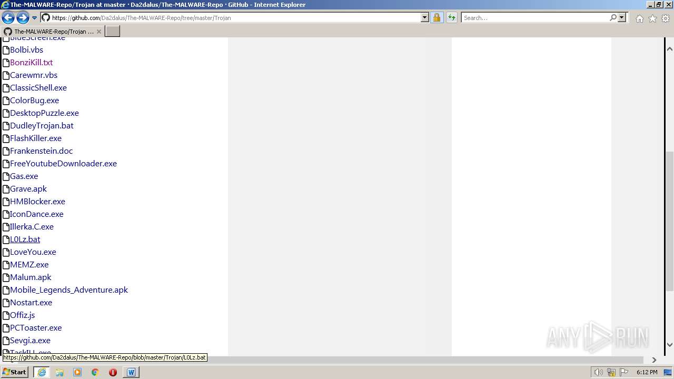Open PCToaster.exe file entry
674x379 pixels.
36,327
